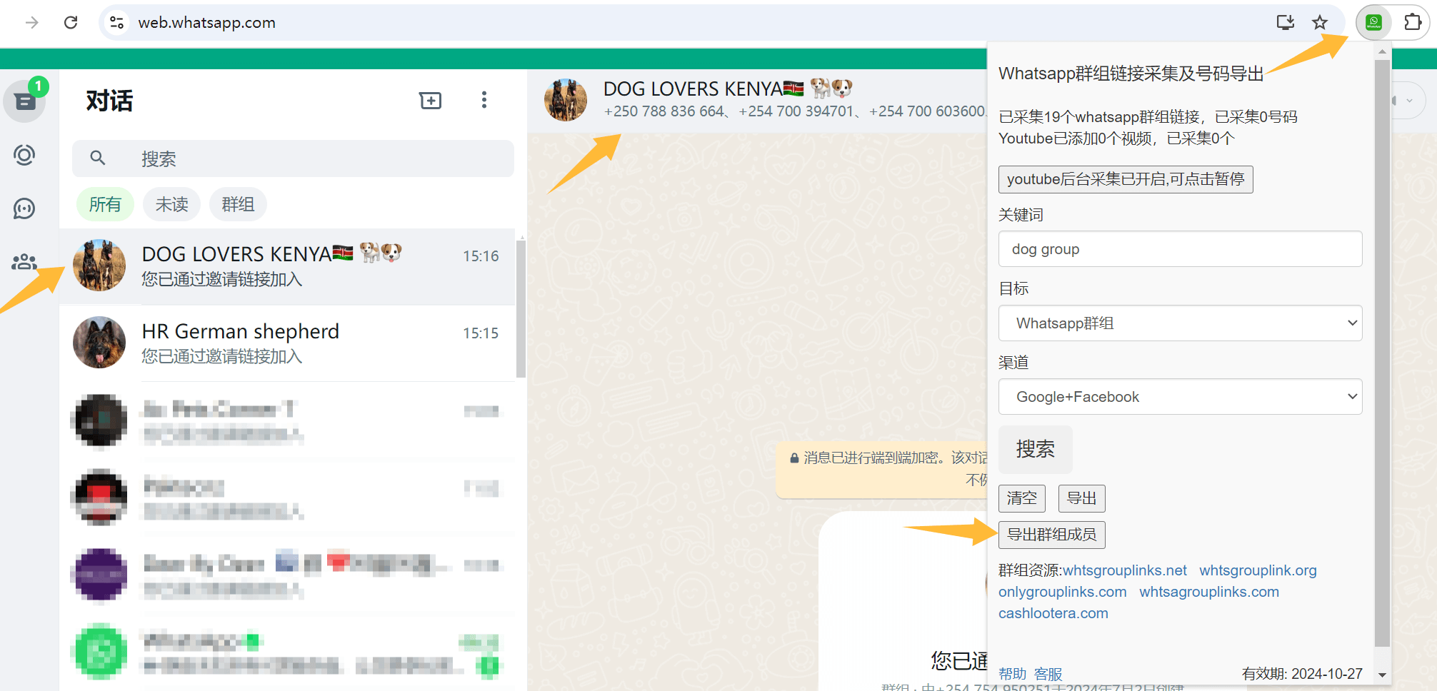1437x691 pixels.
Task: Select the 群组 filter tab
Action: (x=238, y=205)
